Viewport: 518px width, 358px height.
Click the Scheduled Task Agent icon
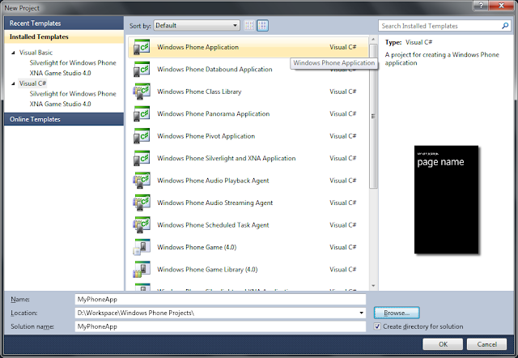point(142,225)
